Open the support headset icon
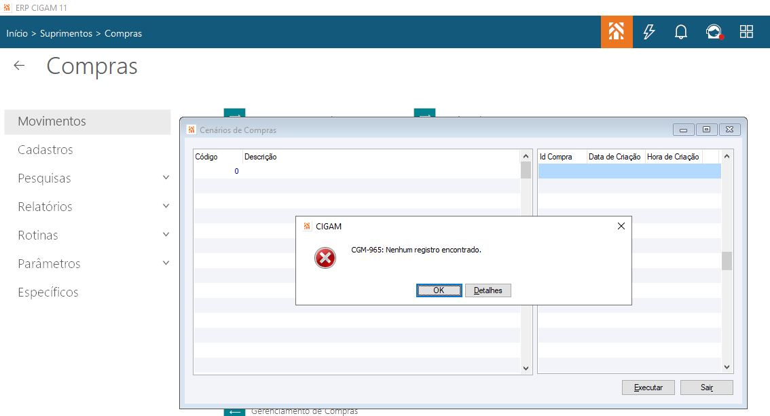770x416 pixels. 714,32
